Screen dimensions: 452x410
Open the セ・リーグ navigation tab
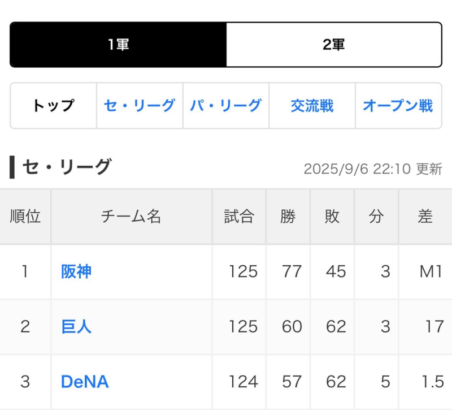[x=140, y=106]
